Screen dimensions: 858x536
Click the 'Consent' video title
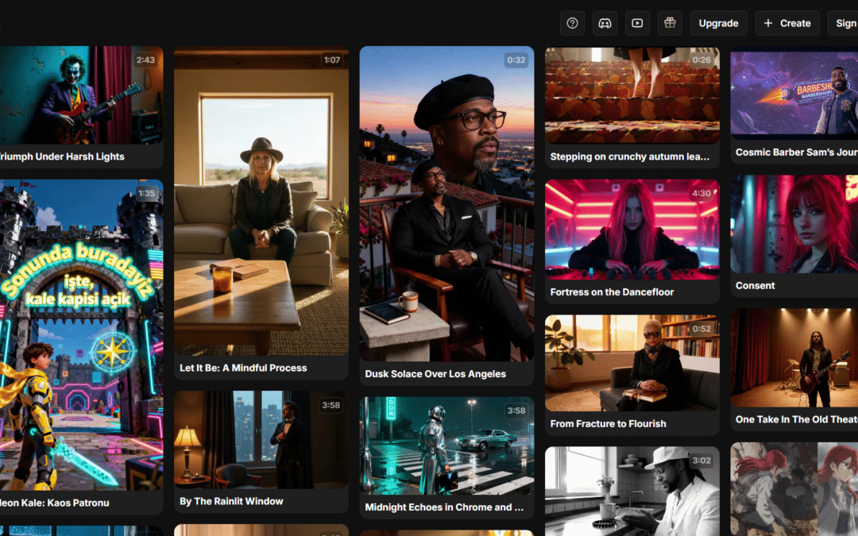(x=755, y=285)
